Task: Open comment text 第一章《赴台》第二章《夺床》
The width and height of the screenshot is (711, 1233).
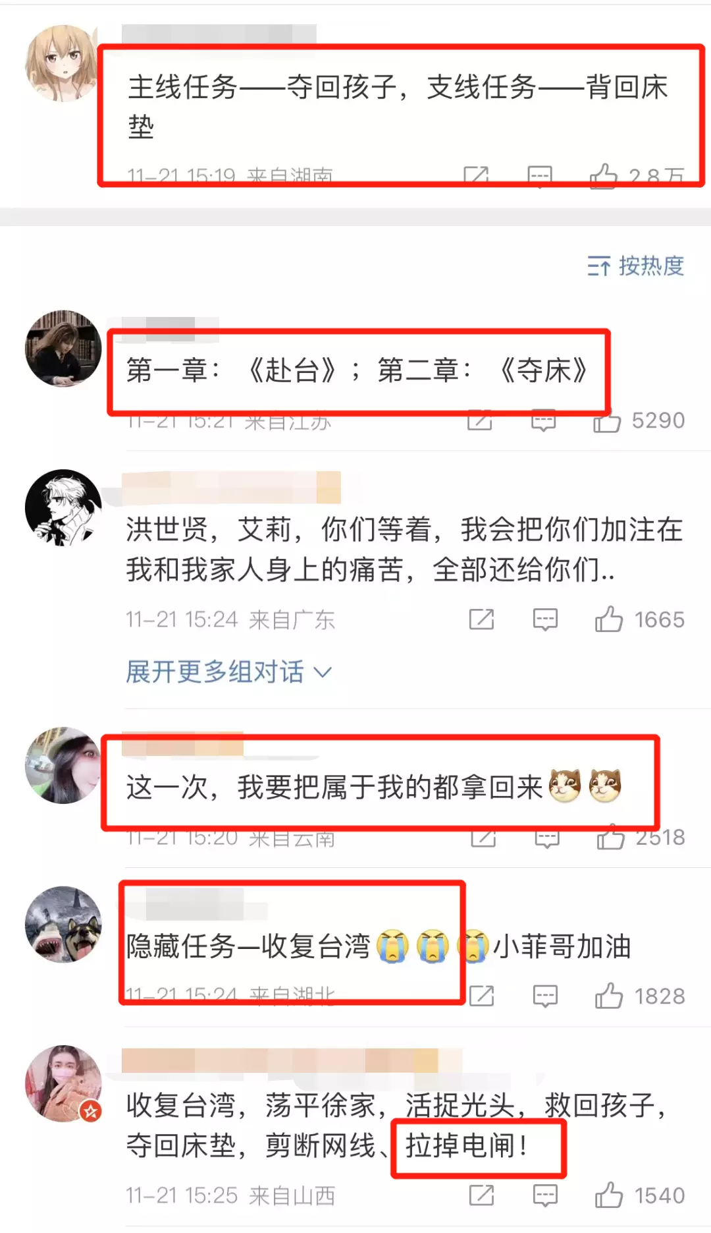Action: click(x=356, y=370)
